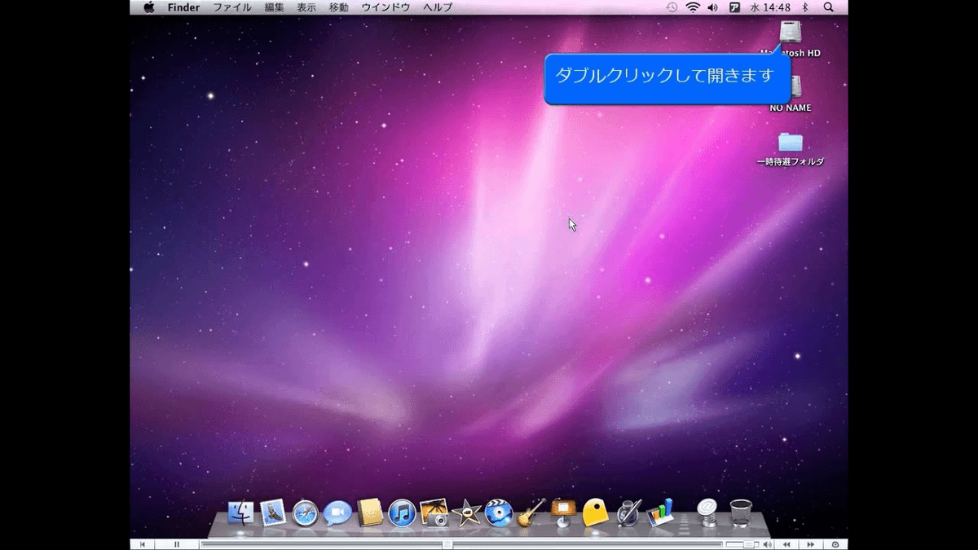Open iPhoto in the Dock
Image resolution: width=978 pixels, height=550 pixels.
pyautogui.click(x=434, y=513)
